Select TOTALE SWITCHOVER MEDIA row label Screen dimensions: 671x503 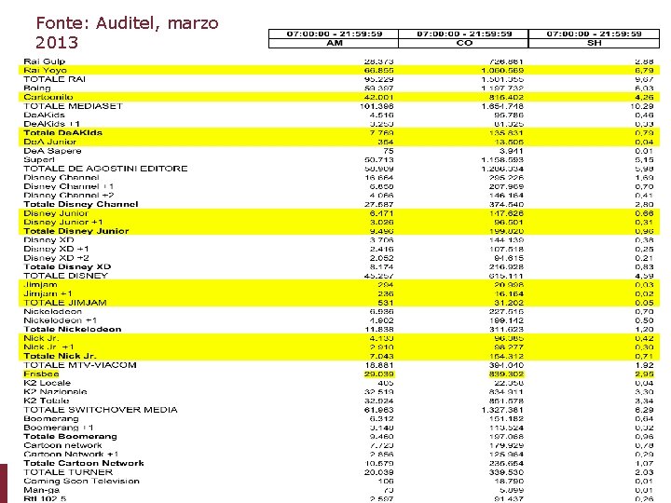pos(101,410)
